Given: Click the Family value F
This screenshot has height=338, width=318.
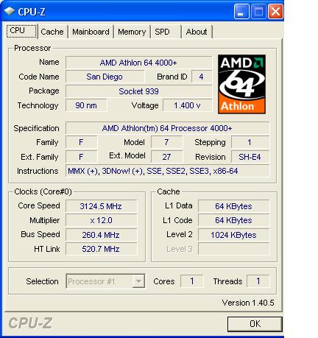Looking at the screenshot, I should (81, 142).
